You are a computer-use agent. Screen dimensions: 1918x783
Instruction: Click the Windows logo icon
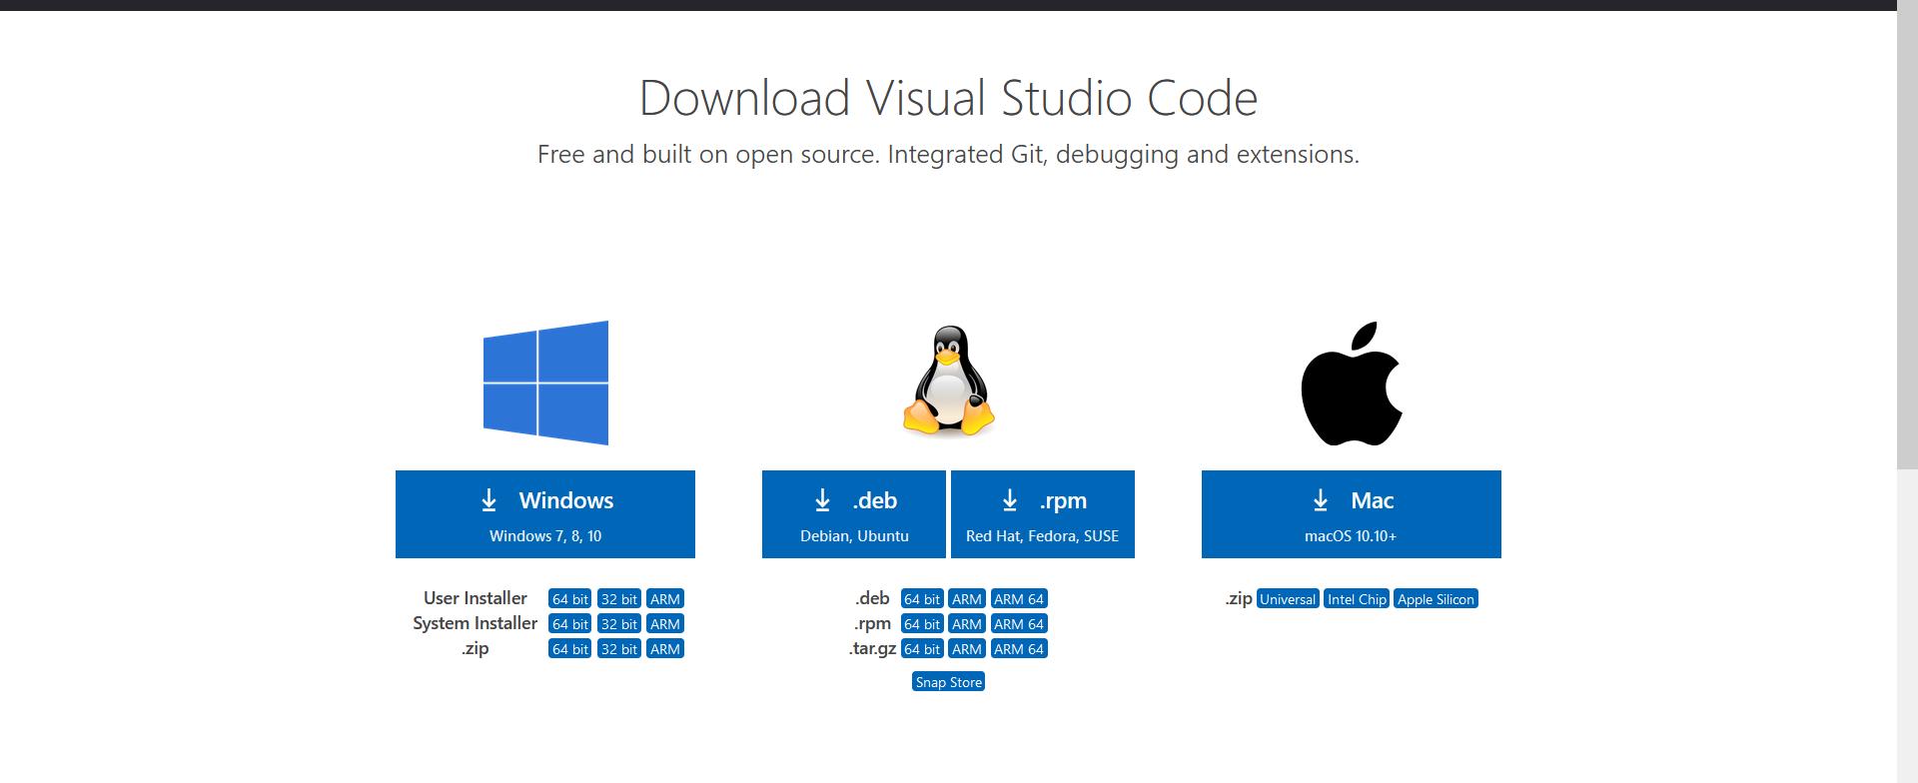545,383
